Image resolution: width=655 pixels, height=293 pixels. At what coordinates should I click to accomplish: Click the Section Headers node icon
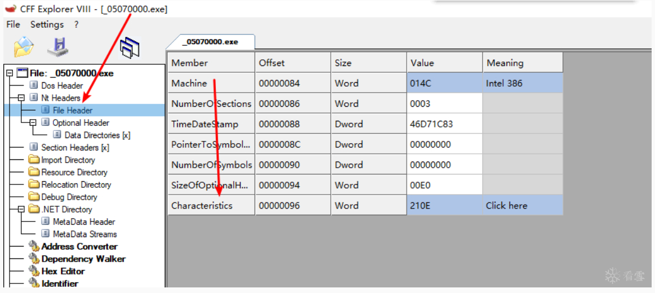pos(34,148)
